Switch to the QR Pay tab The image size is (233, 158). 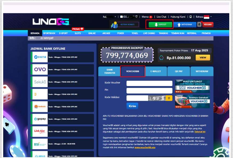point(179,71)
